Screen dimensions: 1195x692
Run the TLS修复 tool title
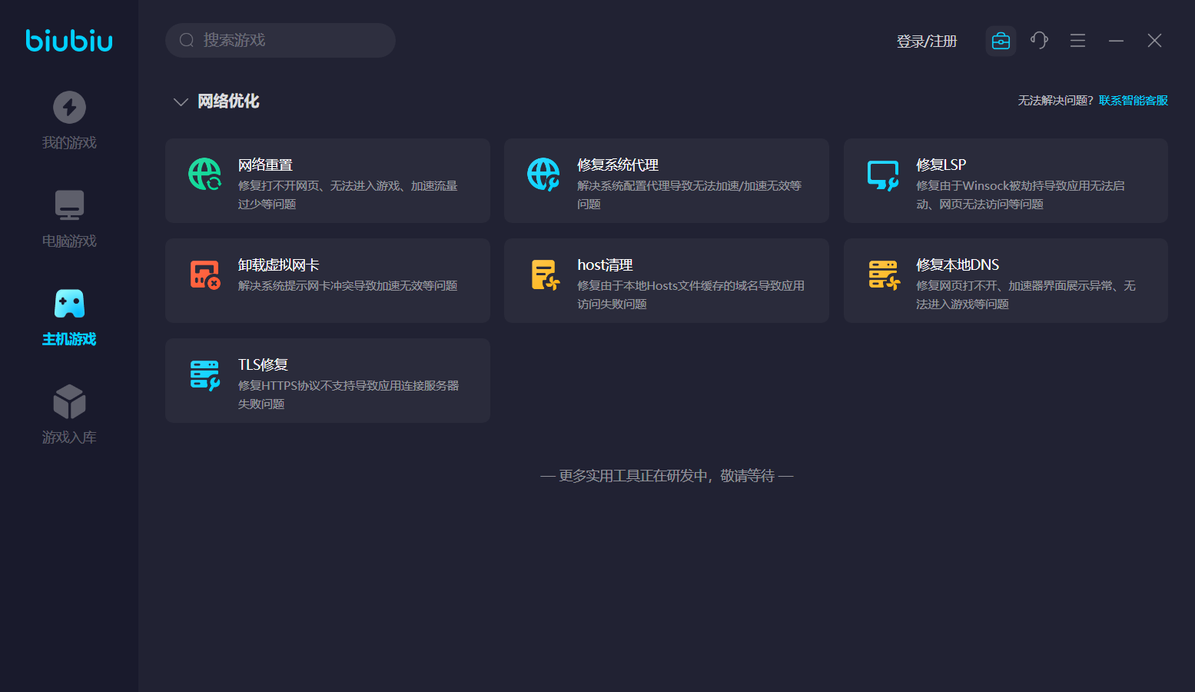point(263,365)
